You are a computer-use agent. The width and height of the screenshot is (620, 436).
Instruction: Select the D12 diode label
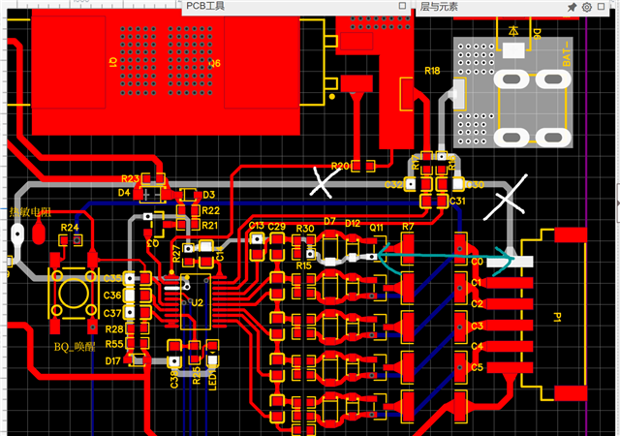[x=353, y=224]
